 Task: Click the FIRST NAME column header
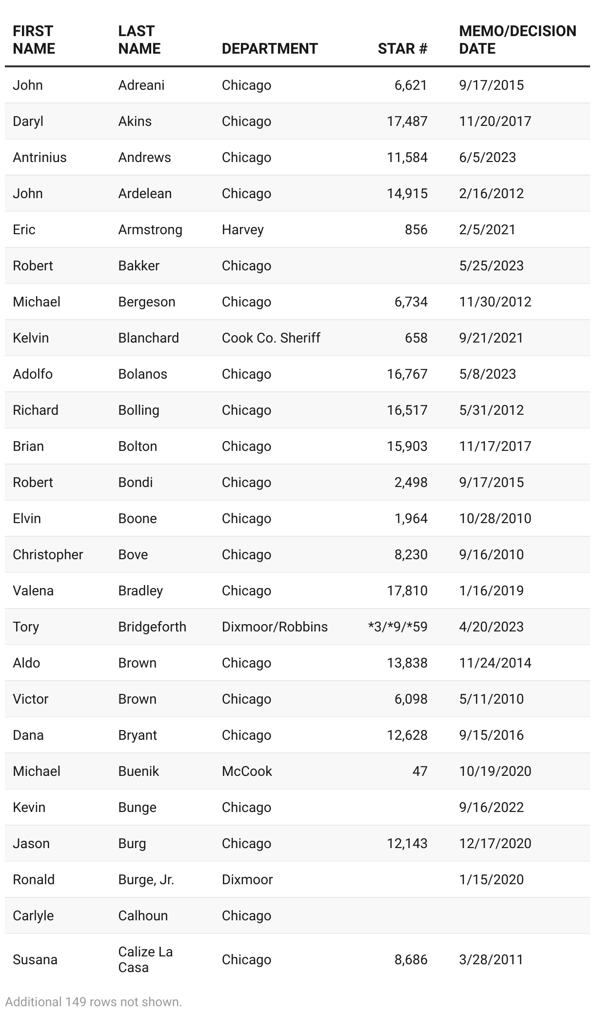(x=34, y=40)
